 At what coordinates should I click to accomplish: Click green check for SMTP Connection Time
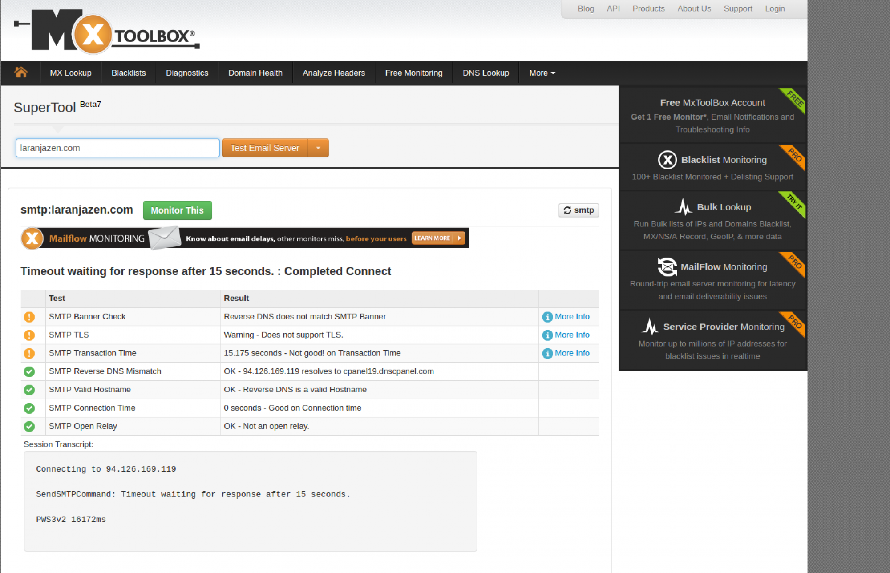tap(29, 408)
